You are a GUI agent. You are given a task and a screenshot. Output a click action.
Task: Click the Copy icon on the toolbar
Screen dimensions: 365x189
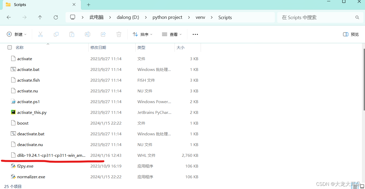[x=56, y=34]
